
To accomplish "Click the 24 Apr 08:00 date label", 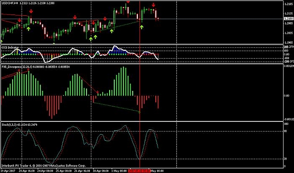I will coord(45,171).
